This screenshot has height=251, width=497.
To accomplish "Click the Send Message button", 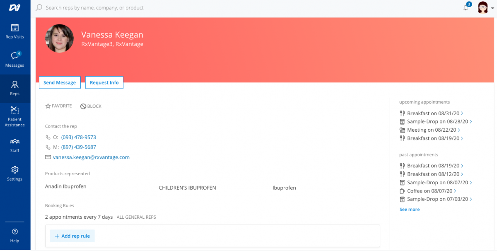I will [x=60, y=82].
